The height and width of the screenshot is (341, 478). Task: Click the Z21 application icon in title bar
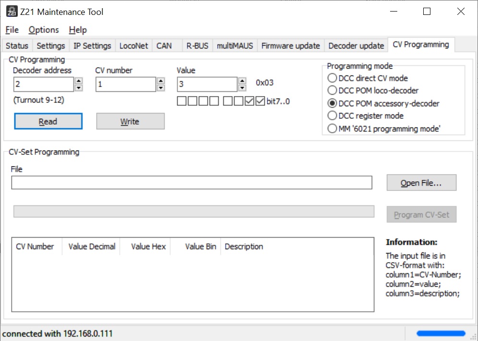coord(12,12)
